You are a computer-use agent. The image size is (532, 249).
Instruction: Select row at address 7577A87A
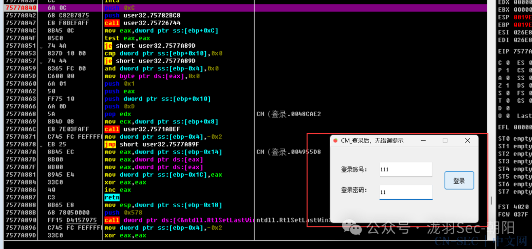245,152
